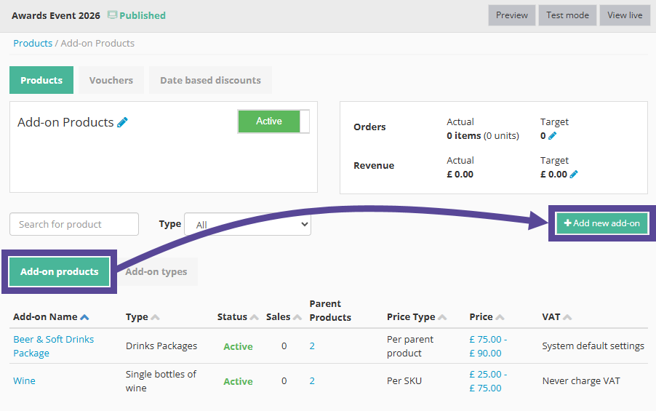The image size is (656, 411).
Task: Sort the table by VAT column
Action: point(567,317)
